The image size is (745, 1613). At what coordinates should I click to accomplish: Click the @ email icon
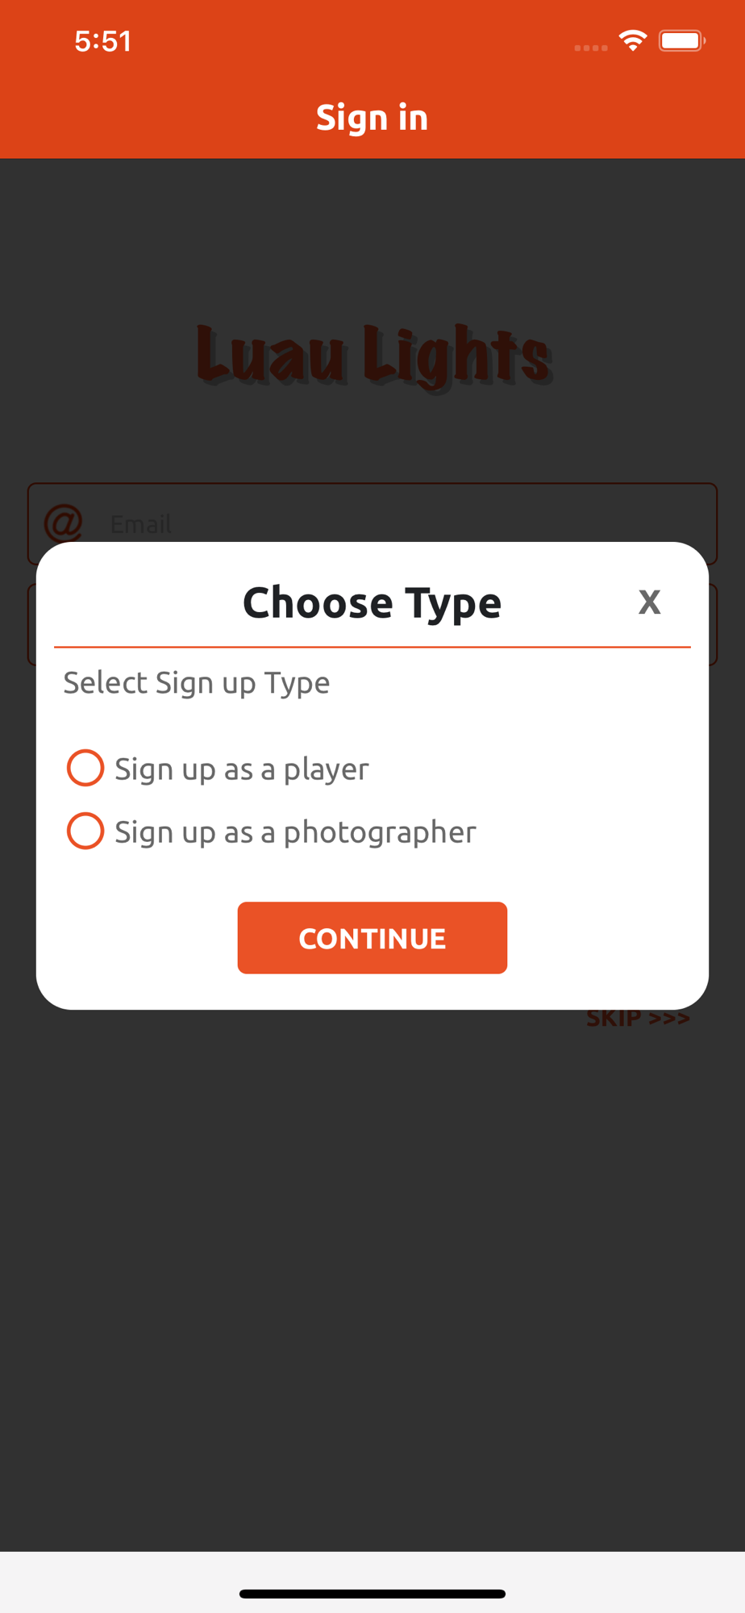63,523
